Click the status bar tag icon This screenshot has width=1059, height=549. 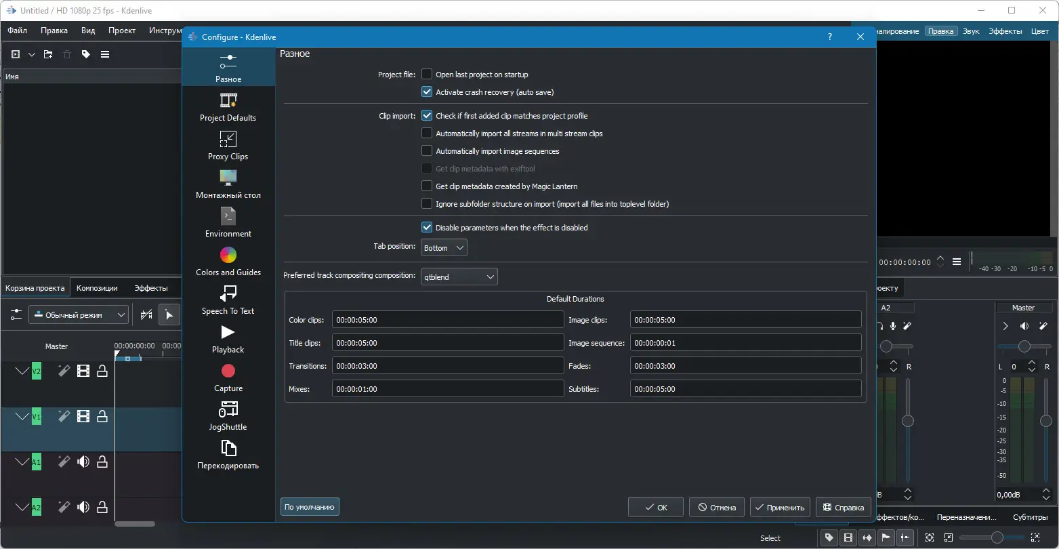tap(829, 537)
